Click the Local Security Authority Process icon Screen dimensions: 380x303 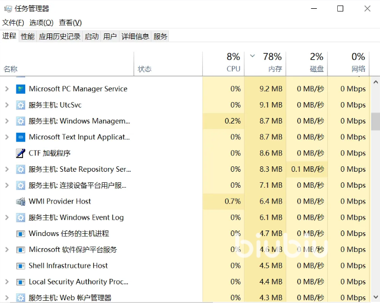point(21,282)
